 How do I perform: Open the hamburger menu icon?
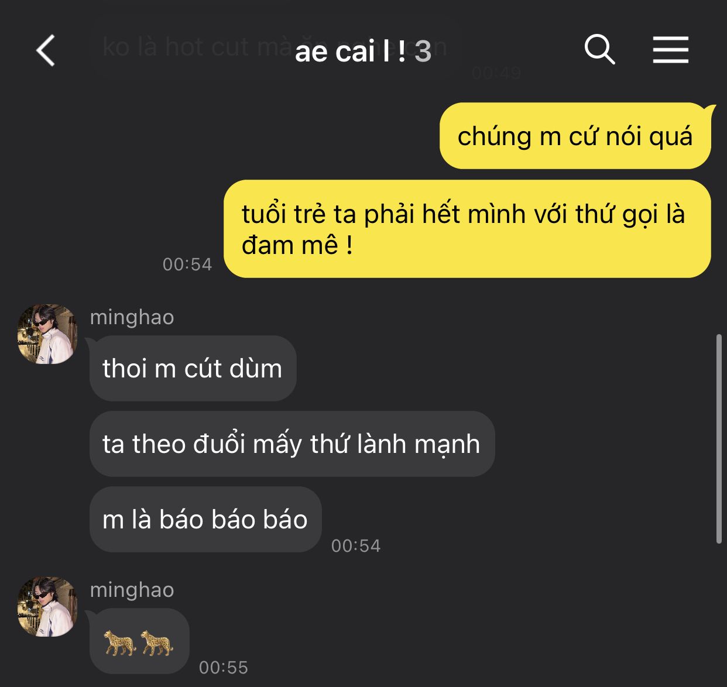click(x=671, y=49)
